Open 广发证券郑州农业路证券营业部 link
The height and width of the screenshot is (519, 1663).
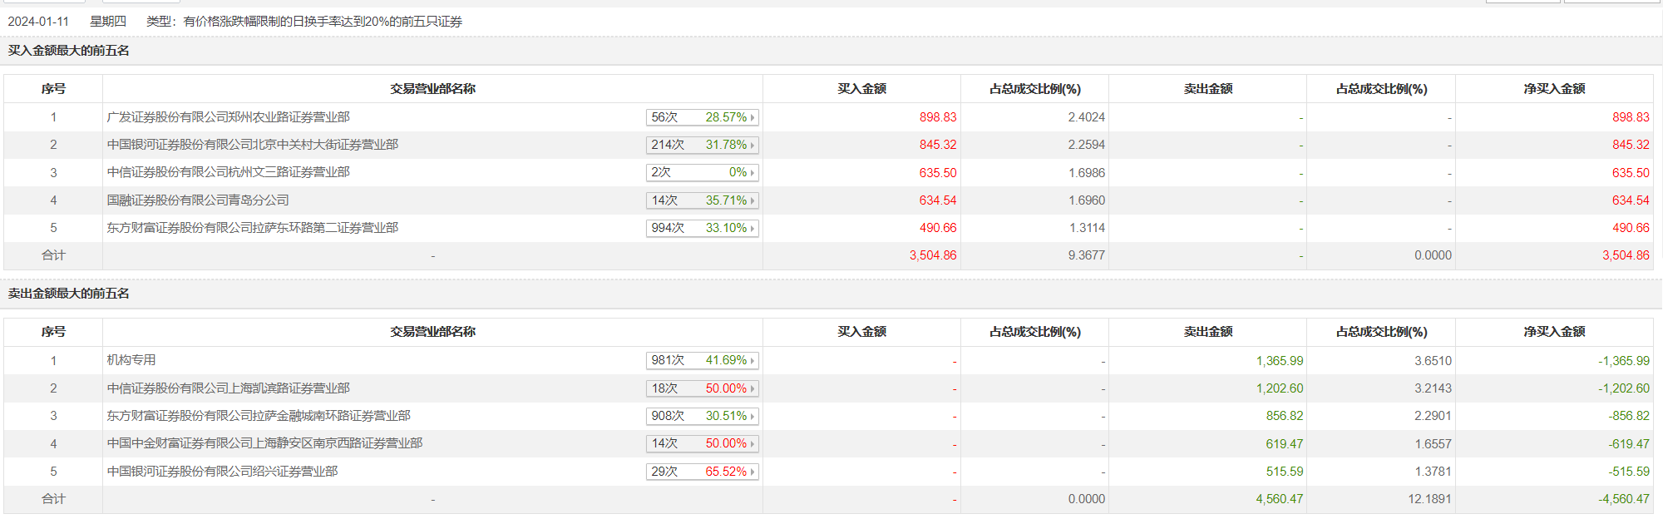pos(229,117)
